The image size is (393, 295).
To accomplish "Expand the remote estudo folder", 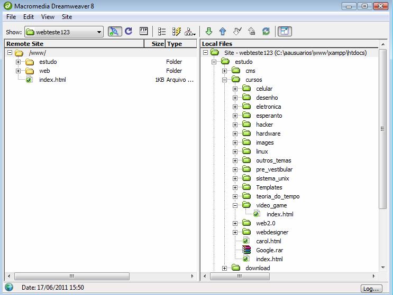I will [18, 62].
